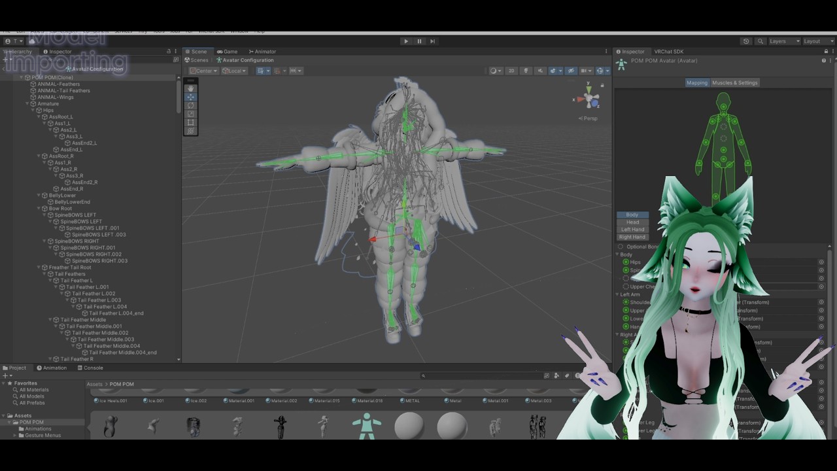Viewport: 837px width, 471px height.
Task: Open draw mode shading dropdown
Action: tap(496, 71)
